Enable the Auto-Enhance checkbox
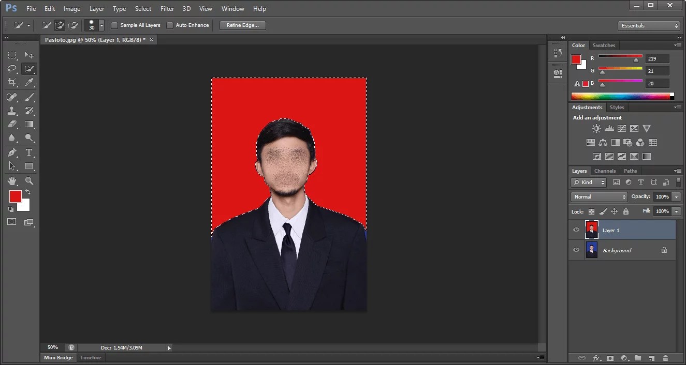 tap(170, 25)
